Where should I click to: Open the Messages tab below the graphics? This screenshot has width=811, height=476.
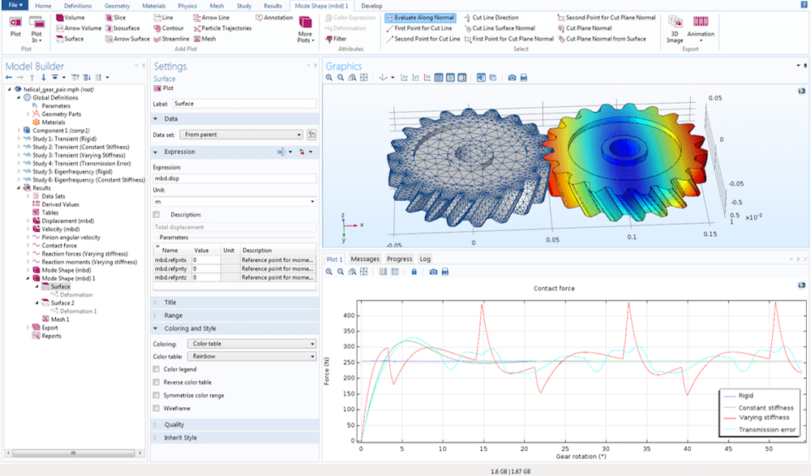[365, 259]
